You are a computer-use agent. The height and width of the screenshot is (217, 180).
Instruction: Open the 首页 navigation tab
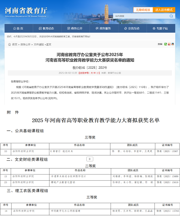point(18,28)
